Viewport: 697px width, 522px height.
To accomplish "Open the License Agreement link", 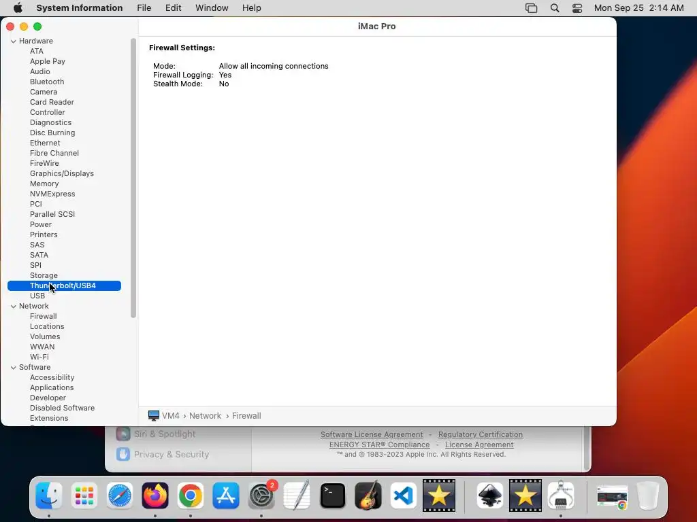I will pos(479,445).
